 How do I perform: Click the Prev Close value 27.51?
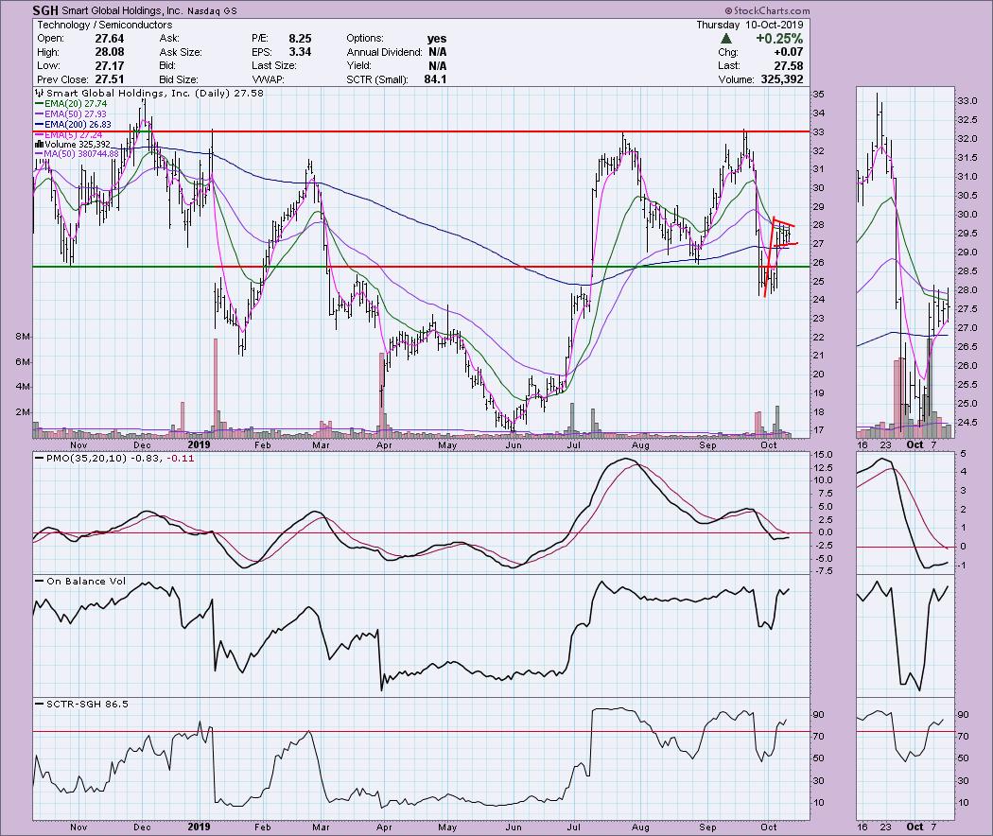[109, 79]
